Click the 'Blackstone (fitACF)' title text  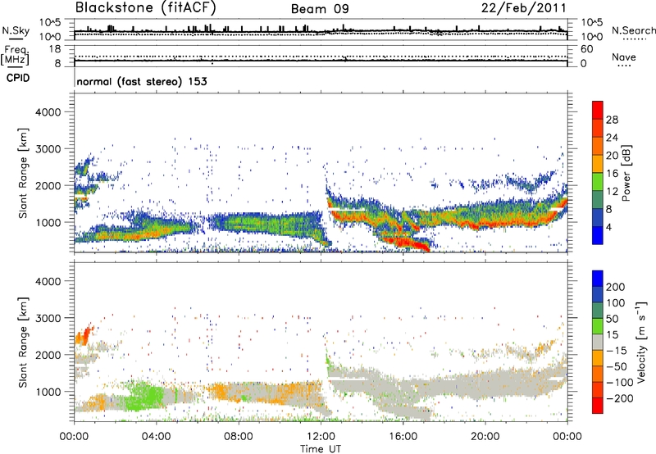pos(146,7)
